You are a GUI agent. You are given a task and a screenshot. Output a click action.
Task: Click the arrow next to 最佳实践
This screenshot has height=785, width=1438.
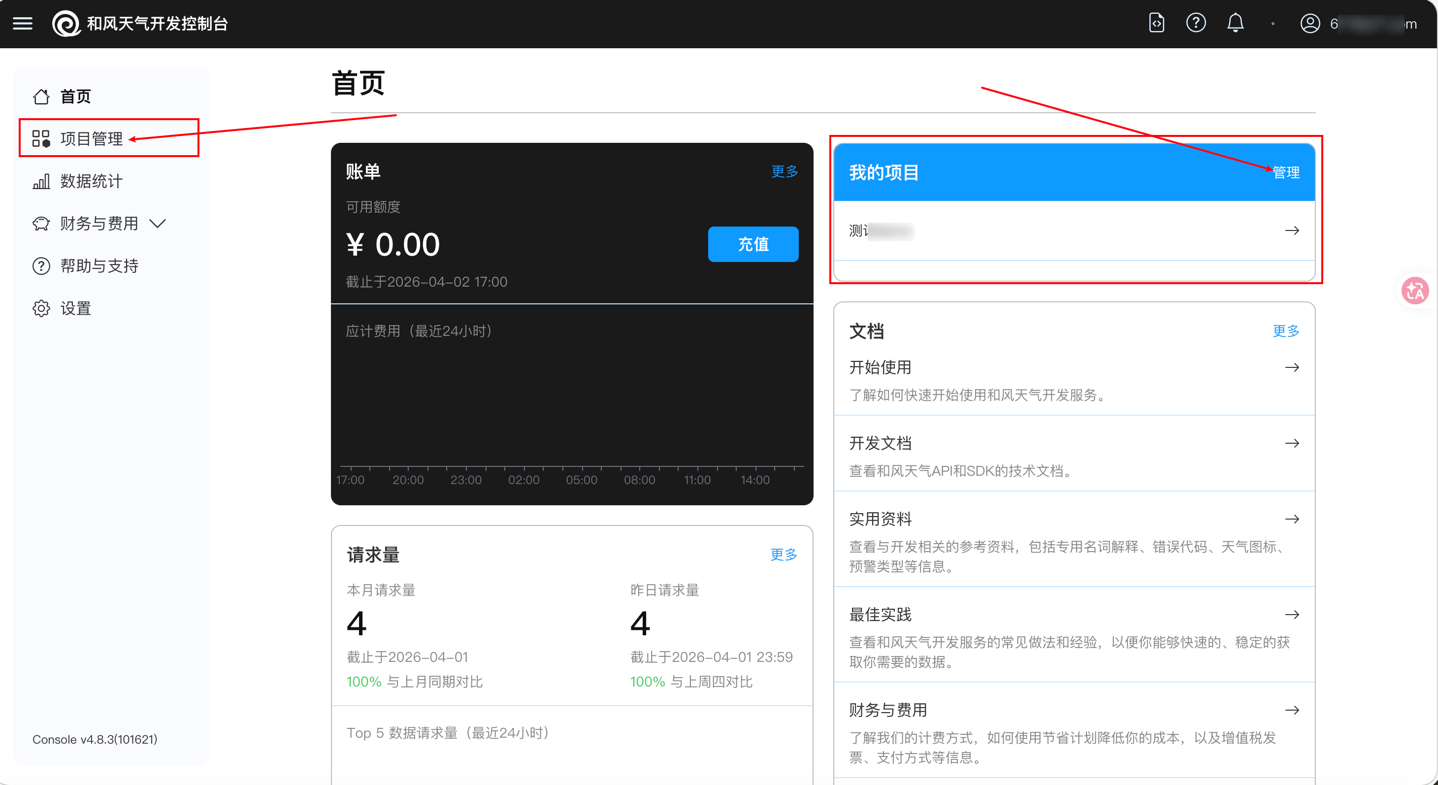tap(1292, 615)
